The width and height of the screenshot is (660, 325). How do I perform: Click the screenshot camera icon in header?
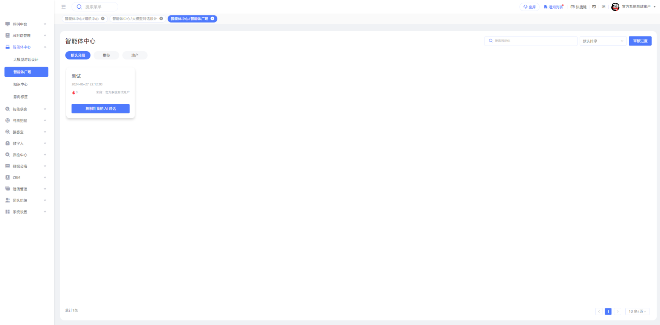click(603, 7)
